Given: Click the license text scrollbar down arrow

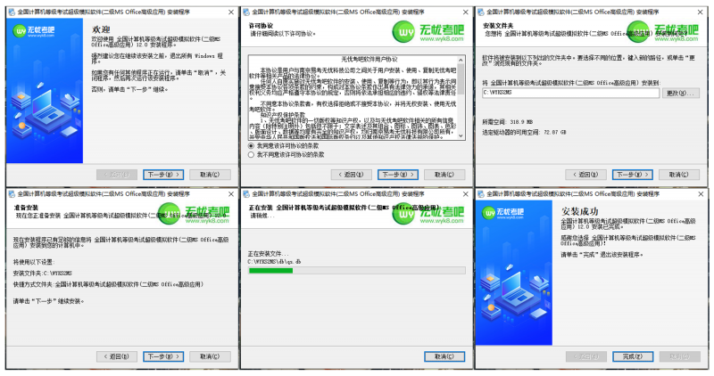Looking at the screenshot, I should [x=461, y=135].
